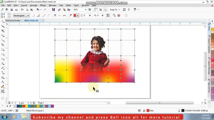Open the Windows Start menu
214x120 pixels.
coord(4,117)
